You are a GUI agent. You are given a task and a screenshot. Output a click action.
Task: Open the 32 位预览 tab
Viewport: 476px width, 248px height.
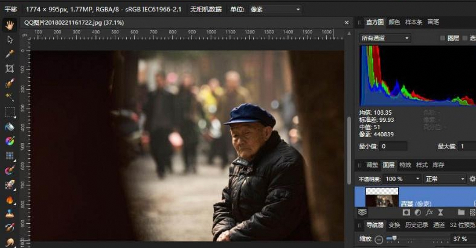pos(462,225)
